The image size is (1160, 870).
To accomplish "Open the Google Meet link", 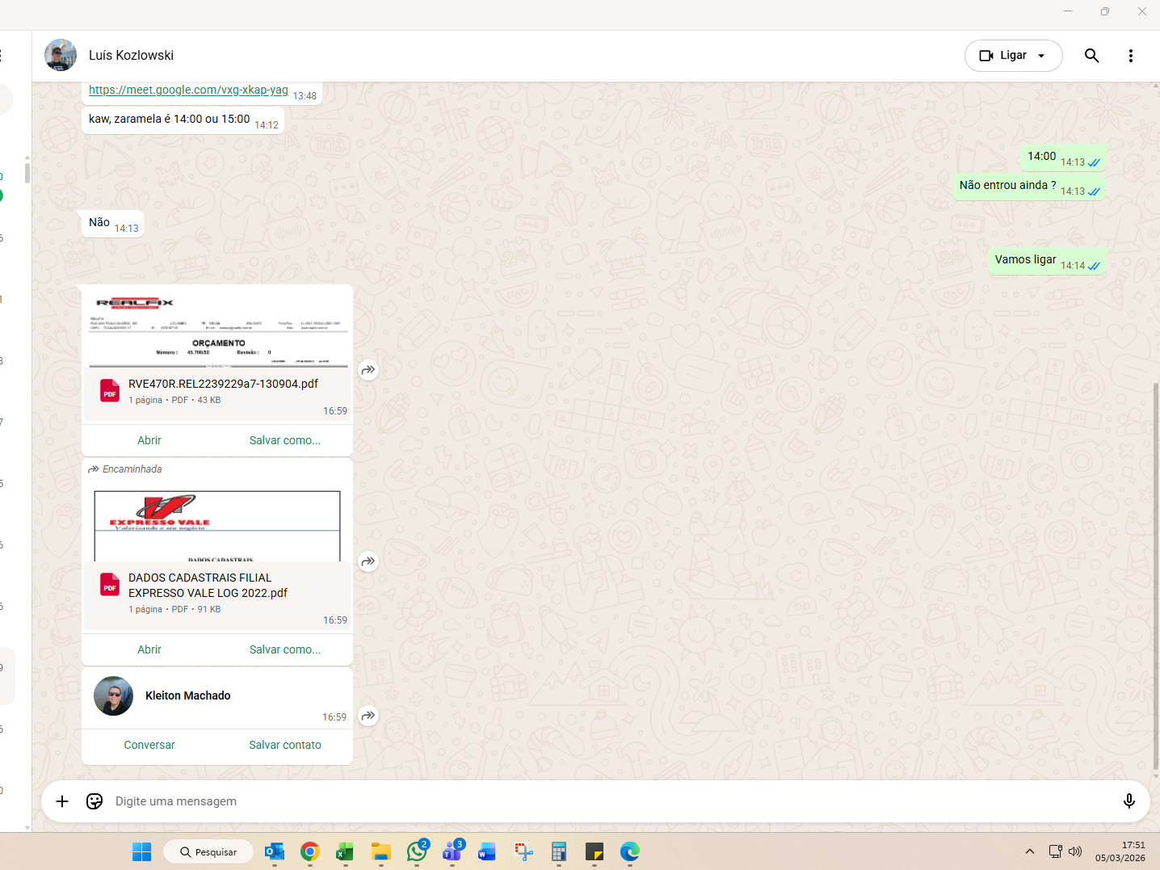I will pos(188,90).
